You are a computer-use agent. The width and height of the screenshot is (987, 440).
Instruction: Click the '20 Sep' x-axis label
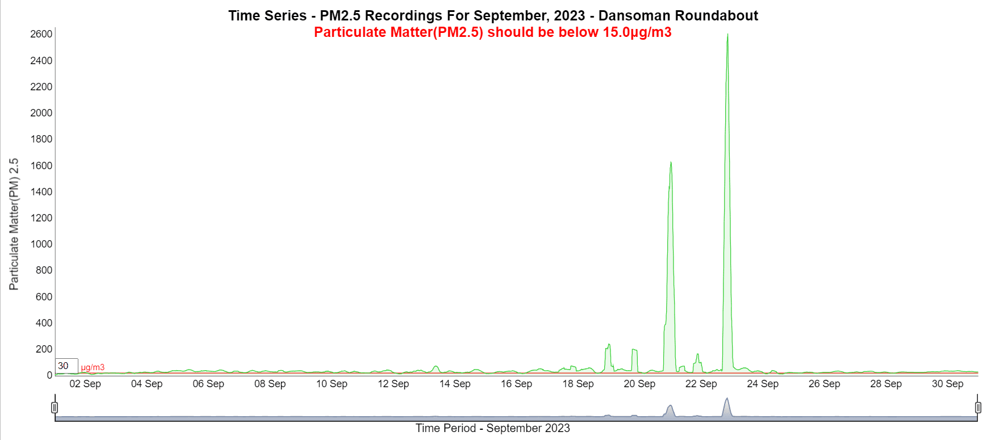639,384
